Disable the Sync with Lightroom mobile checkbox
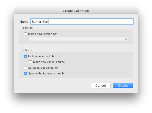 (25, 73)
